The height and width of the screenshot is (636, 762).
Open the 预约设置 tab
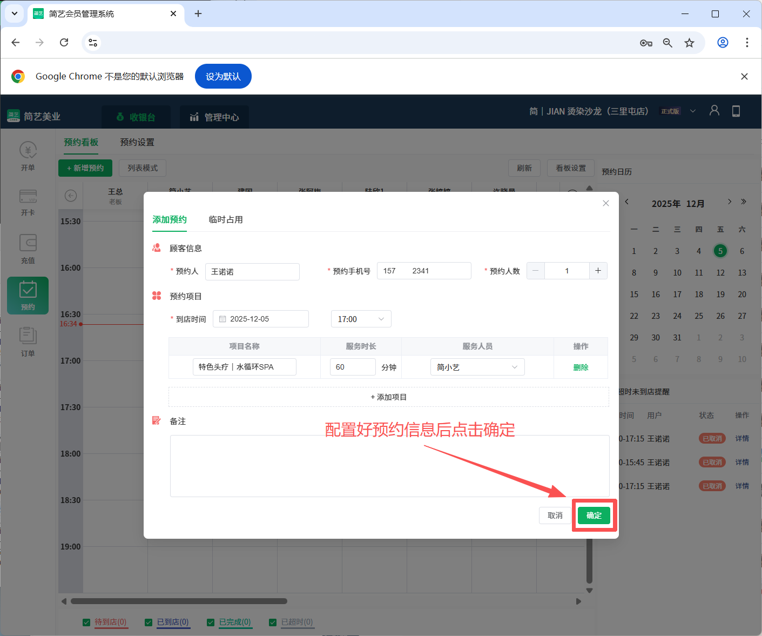pyautogui.click(x=137, y=142)
